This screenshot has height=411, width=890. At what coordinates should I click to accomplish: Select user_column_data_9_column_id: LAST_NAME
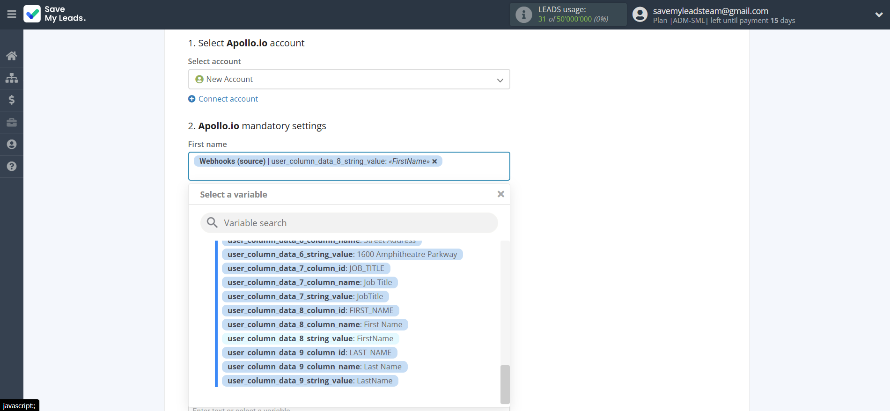309,352
